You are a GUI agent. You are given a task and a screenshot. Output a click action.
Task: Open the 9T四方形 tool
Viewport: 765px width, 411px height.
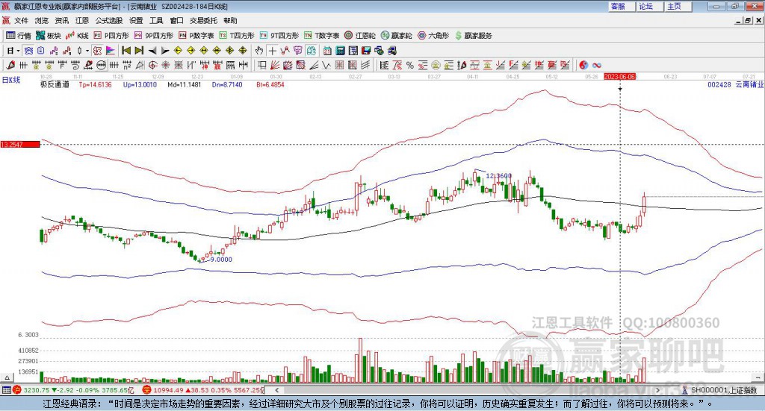click(x=279, y=36)
